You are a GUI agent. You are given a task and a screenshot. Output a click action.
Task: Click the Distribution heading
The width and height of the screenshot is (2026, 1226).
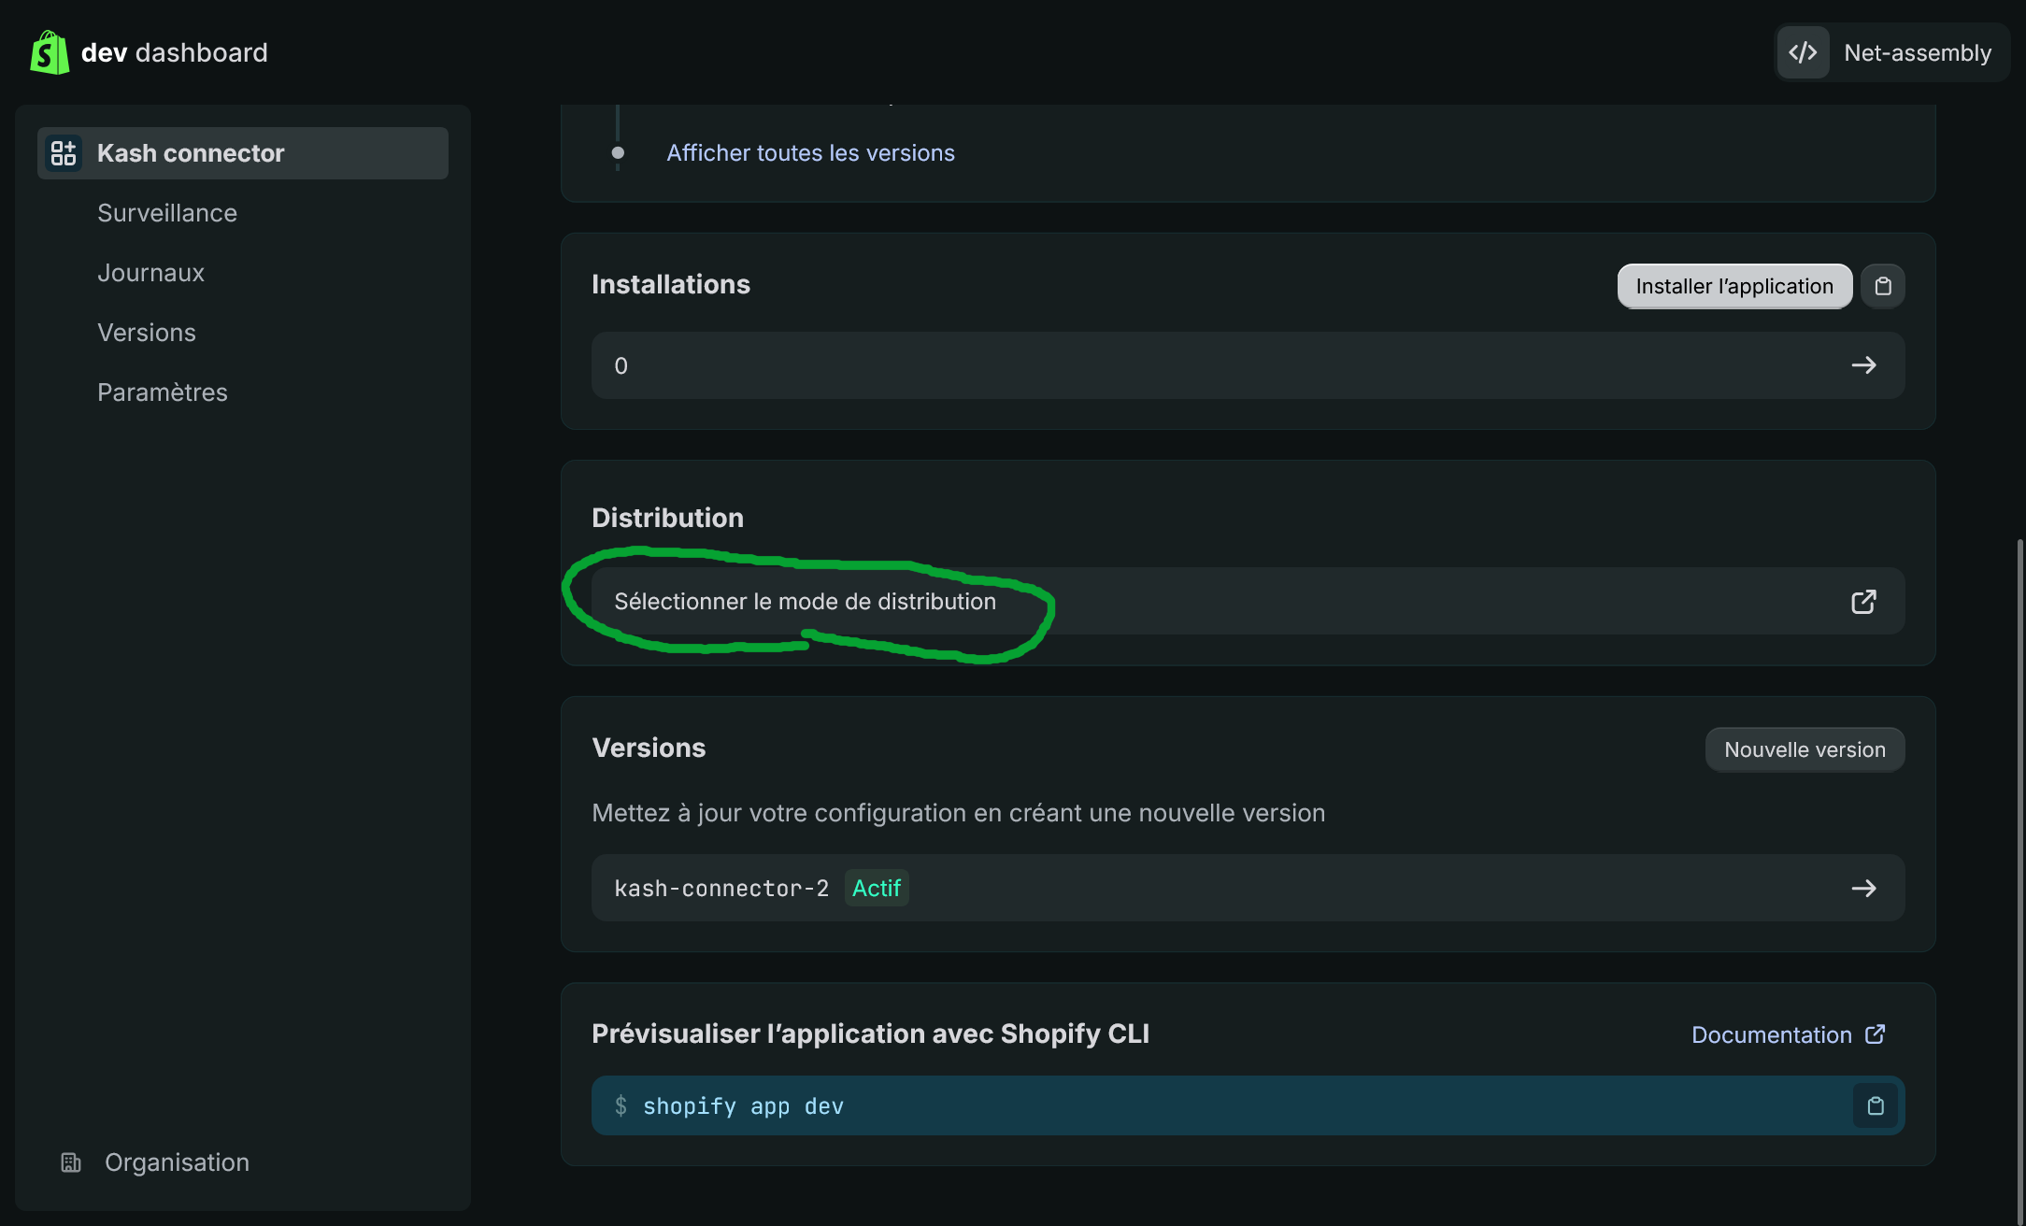coord(667,518)
